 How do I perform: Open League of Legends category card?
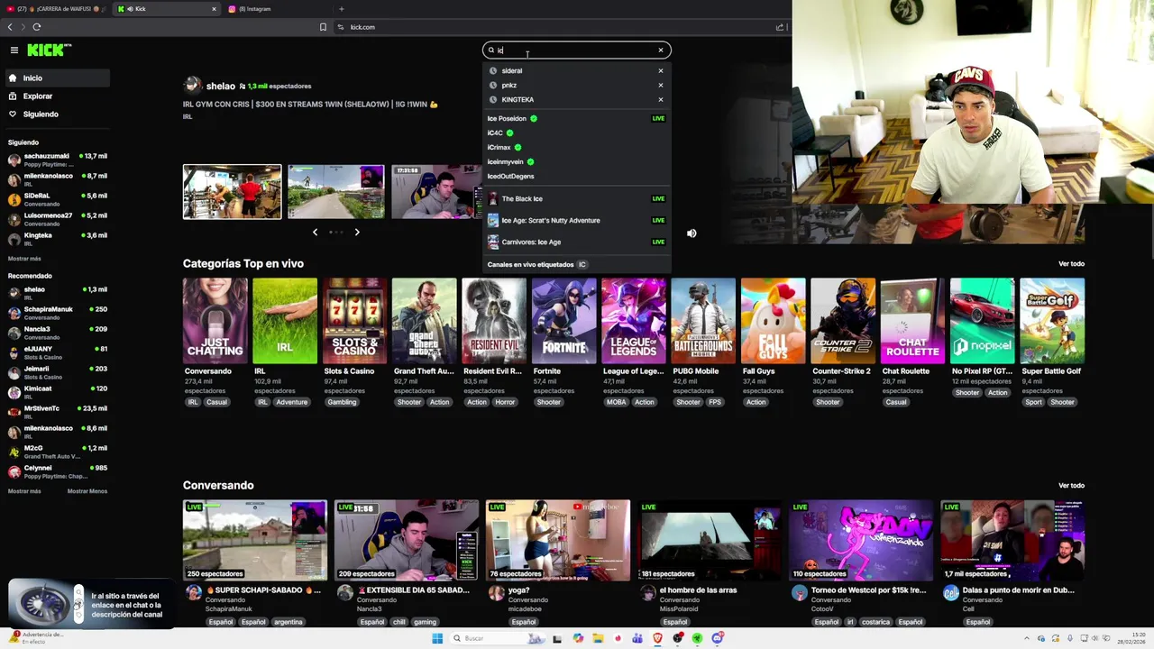point(634,321)
